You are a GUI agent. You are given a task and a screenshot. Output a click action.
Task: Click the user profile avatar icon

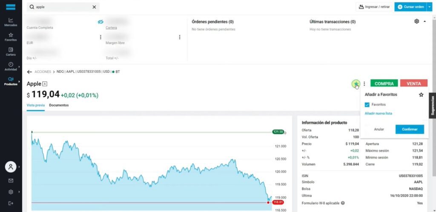tap(11, 167)
